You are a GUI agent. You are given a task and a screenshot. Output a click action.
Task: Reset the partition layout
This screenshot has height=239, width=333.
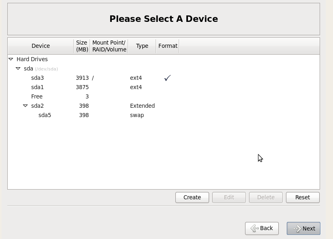303,197
